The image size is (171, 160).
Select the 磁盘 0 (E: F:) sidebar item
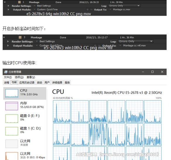coord(25,119)
